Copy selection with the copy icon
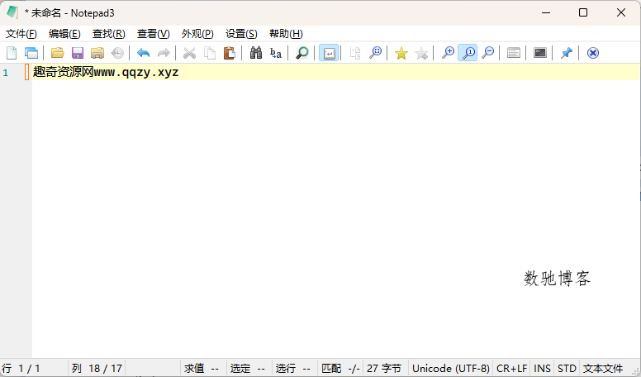Screen dimensions: 641x377 pos(210,53)
